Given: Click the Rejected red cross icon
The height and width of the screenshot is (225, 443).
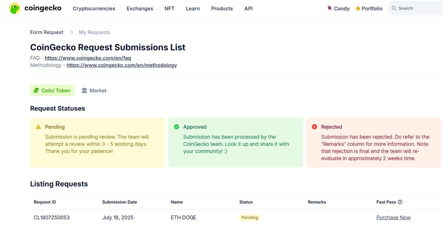Looking at the screenshot, I should [x=315, y=127].
